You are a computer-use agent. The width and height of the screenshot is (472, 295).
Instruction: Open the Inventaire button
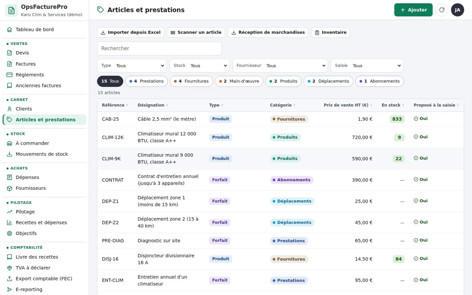click(x=330, y=32)
